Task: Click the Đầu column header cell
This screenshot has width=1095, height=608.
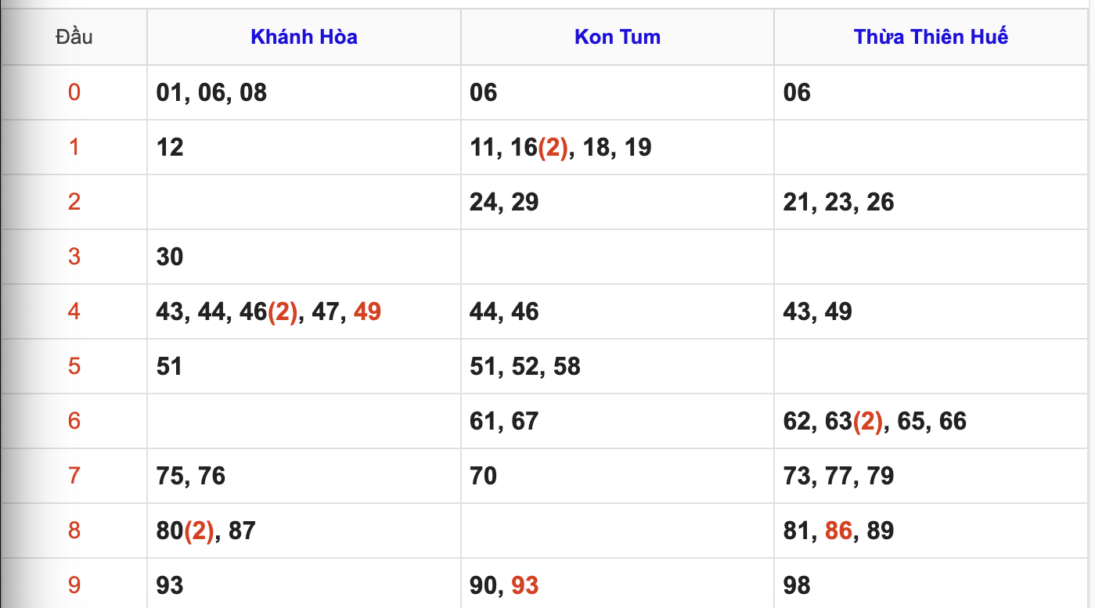Action: (74, 37)
